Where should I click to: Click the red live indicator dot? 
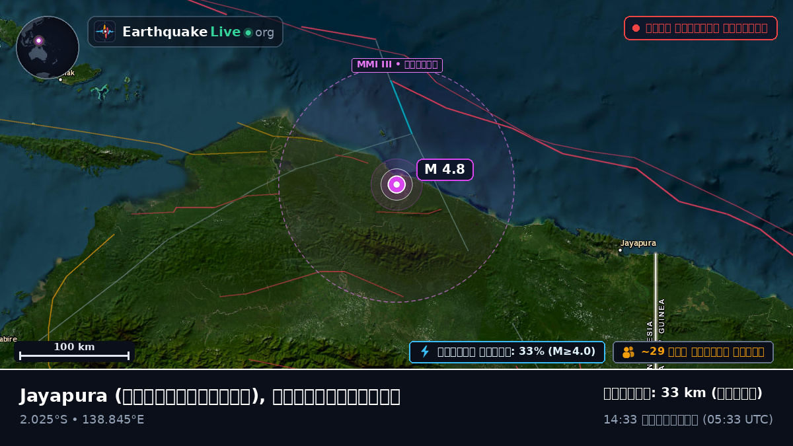pyautogui.click(x=636, y=28)
